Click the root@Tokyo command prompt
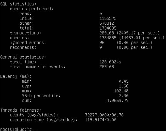Image resolution: width=166 pixels, height=131 pixels. pos(15,129)
